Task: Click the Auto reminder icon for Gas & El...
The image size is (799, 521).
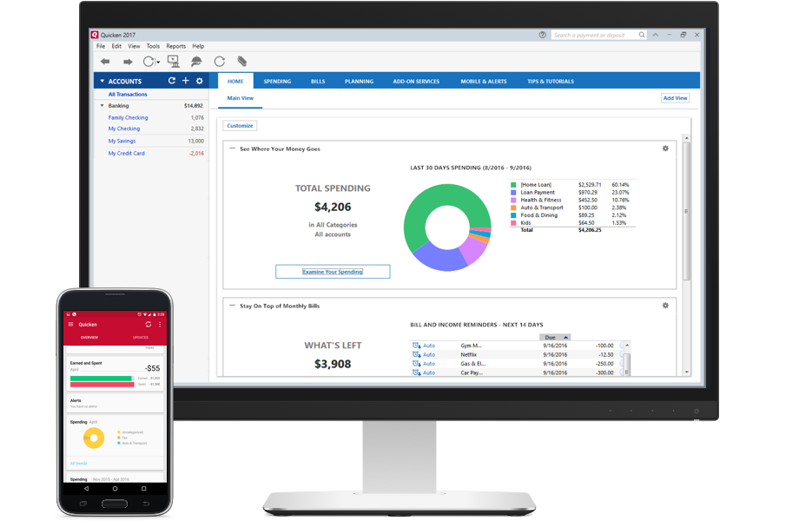Action: 416,364
